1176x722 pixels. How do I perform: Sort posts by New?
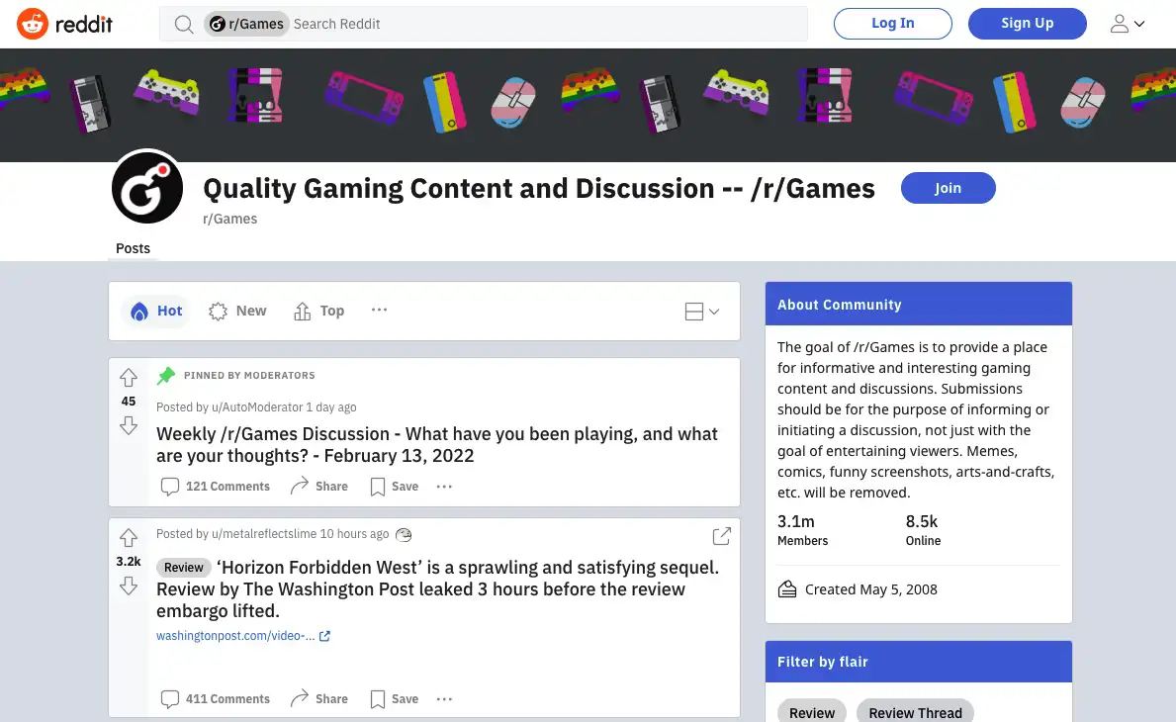pos(237,312)
